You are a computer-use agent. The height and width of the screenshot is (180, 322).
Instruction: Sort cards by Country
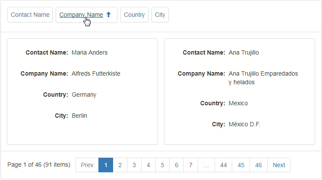tap(134, 15)
